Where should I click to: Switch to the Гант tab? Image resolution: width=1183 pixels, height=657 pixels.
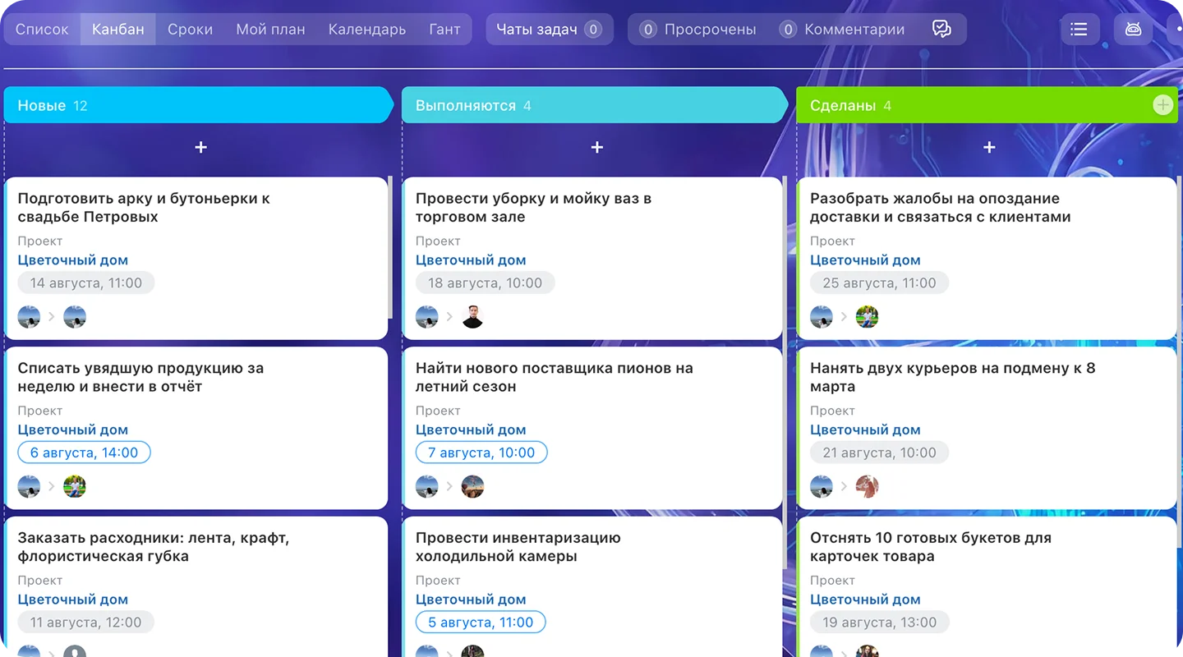point(444,30)
